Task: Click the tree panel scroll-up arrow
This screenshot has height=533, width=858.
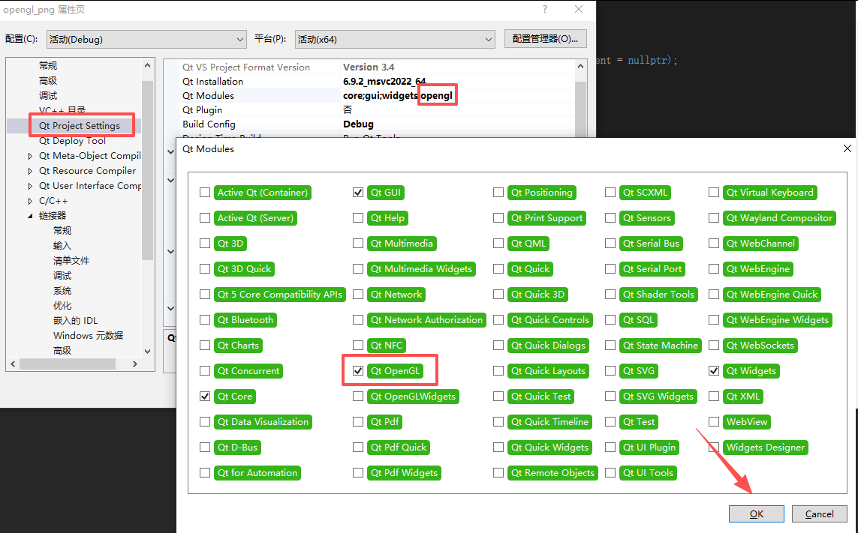Action: [x=147, y=65]
